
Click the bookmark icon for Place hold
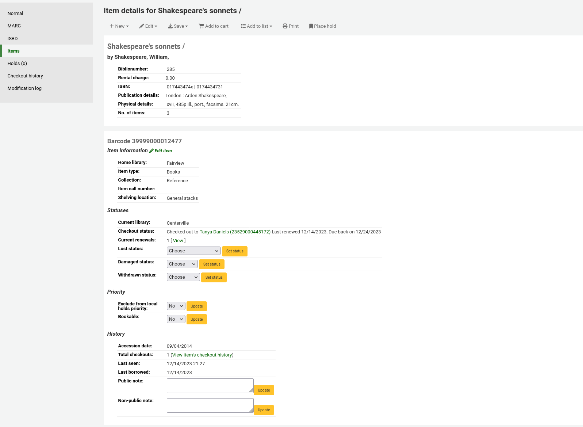pos(311,26)
